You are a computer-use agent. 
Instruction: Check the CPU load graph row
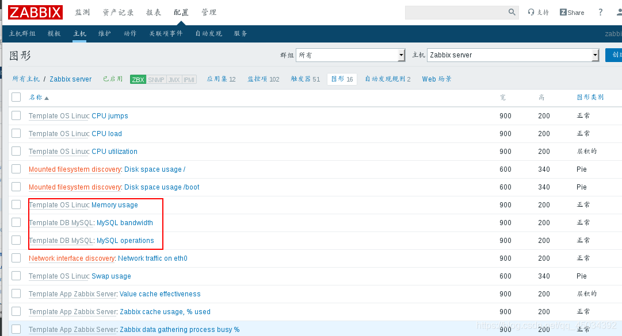(x=16, y=133)
